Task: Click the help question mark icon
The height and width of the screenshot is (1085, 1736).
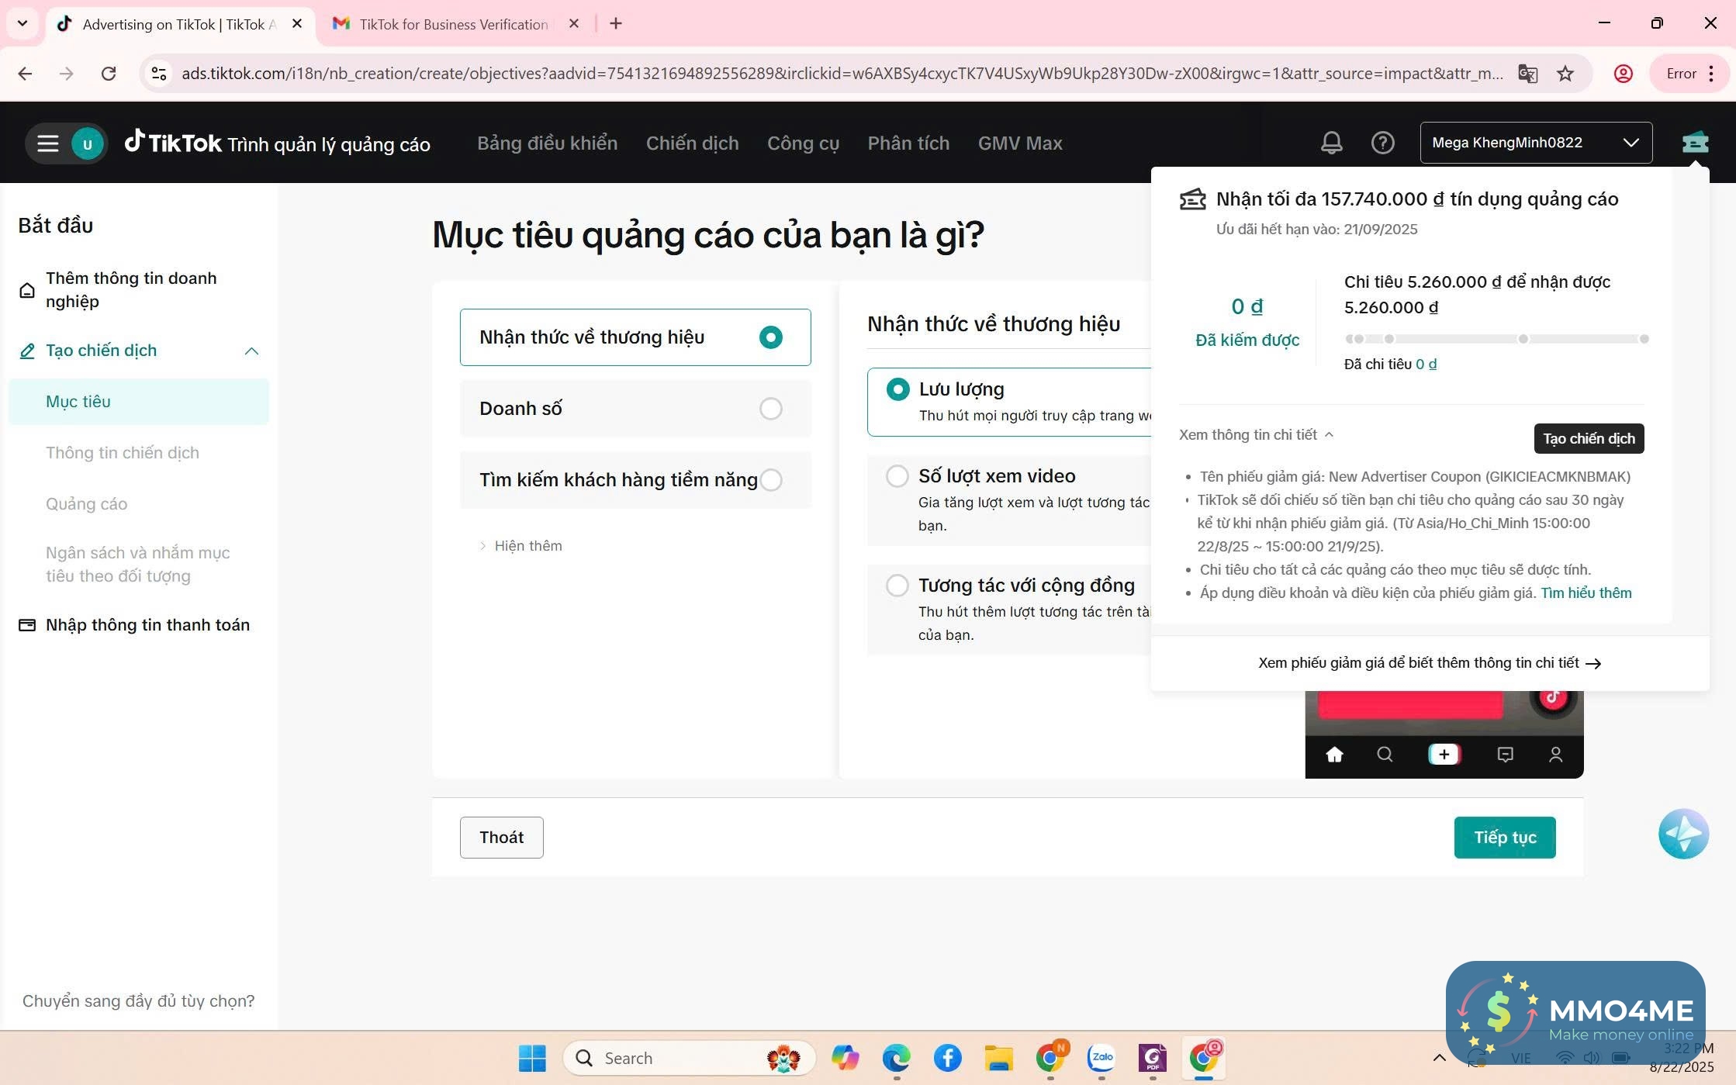Action: coord(1382,143)
